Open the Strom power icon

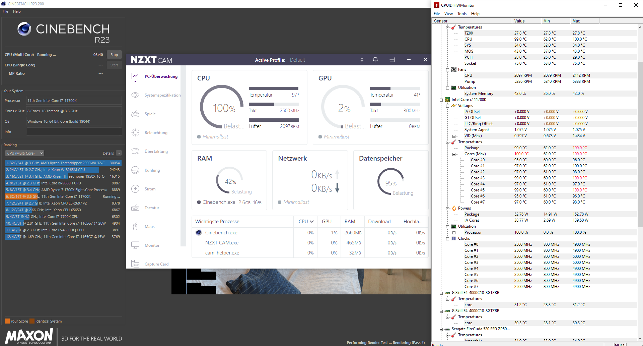coord(135,189)
